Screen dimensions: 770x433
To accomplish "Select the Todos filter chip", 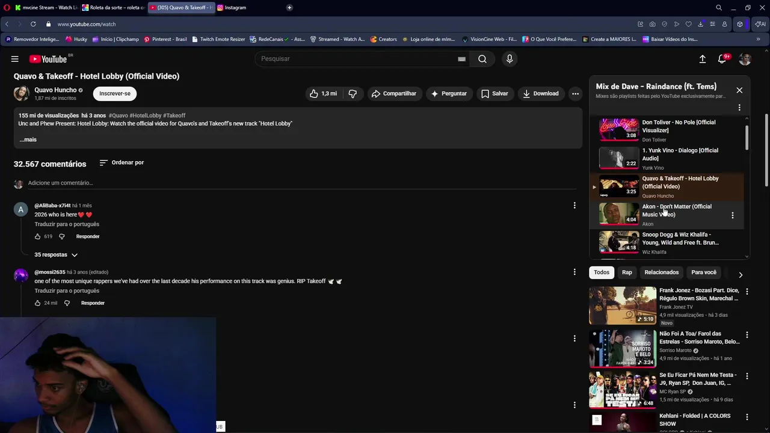I will (602, 272).
